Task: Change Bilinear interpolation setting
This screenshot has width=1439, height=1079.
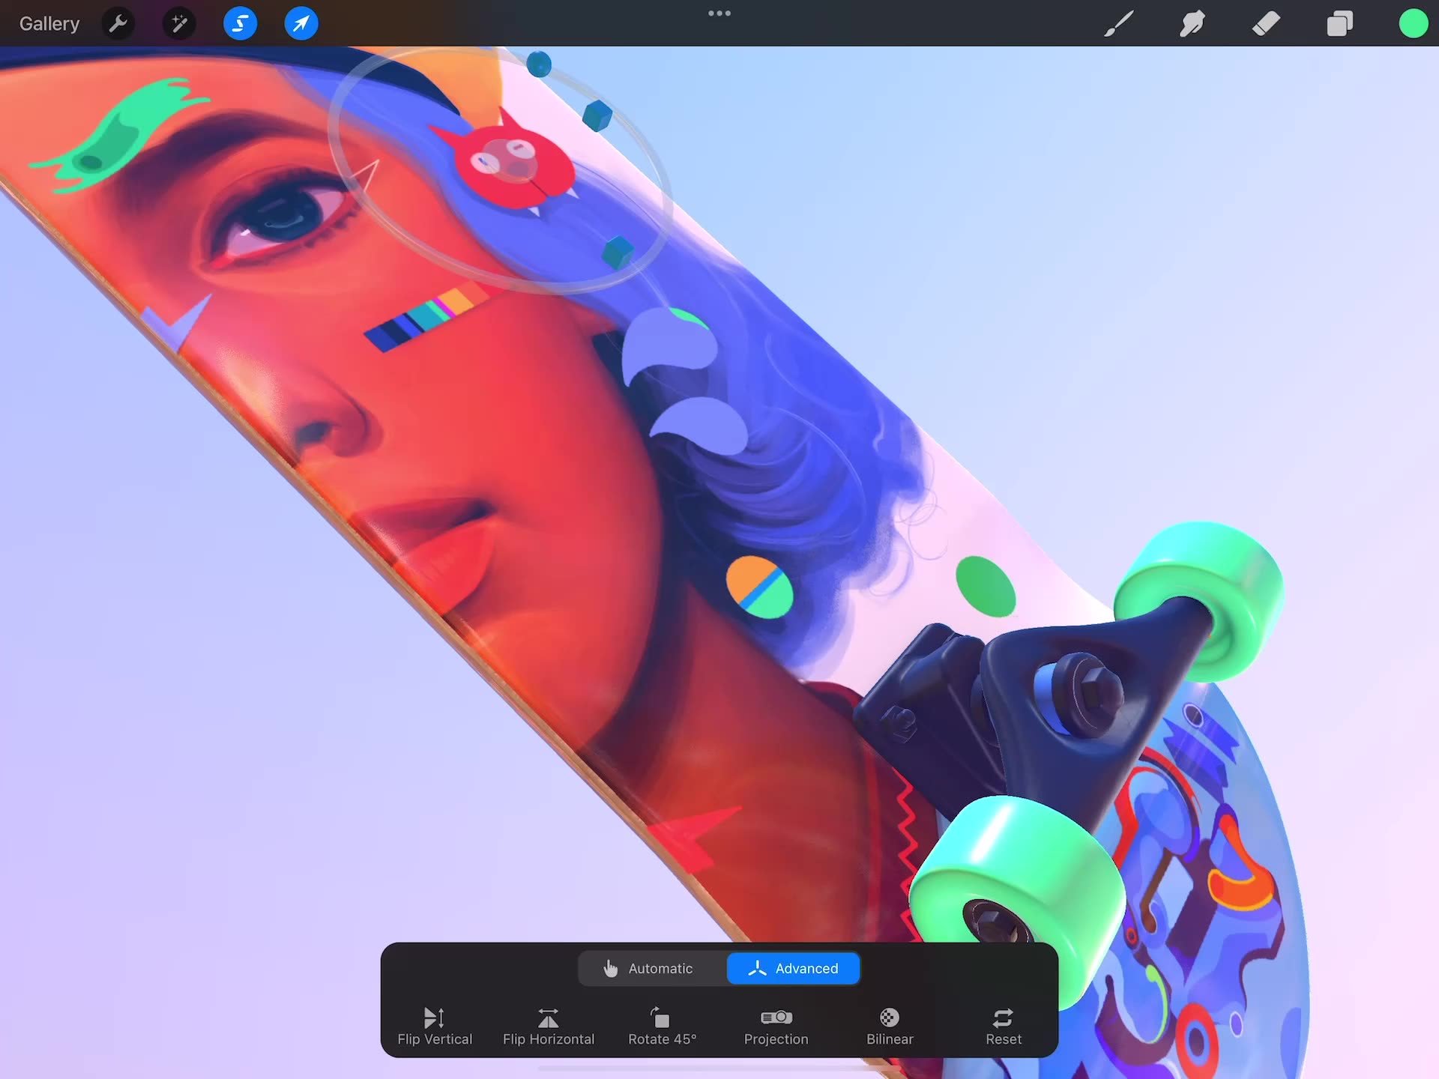Action: coord(890,1027)
